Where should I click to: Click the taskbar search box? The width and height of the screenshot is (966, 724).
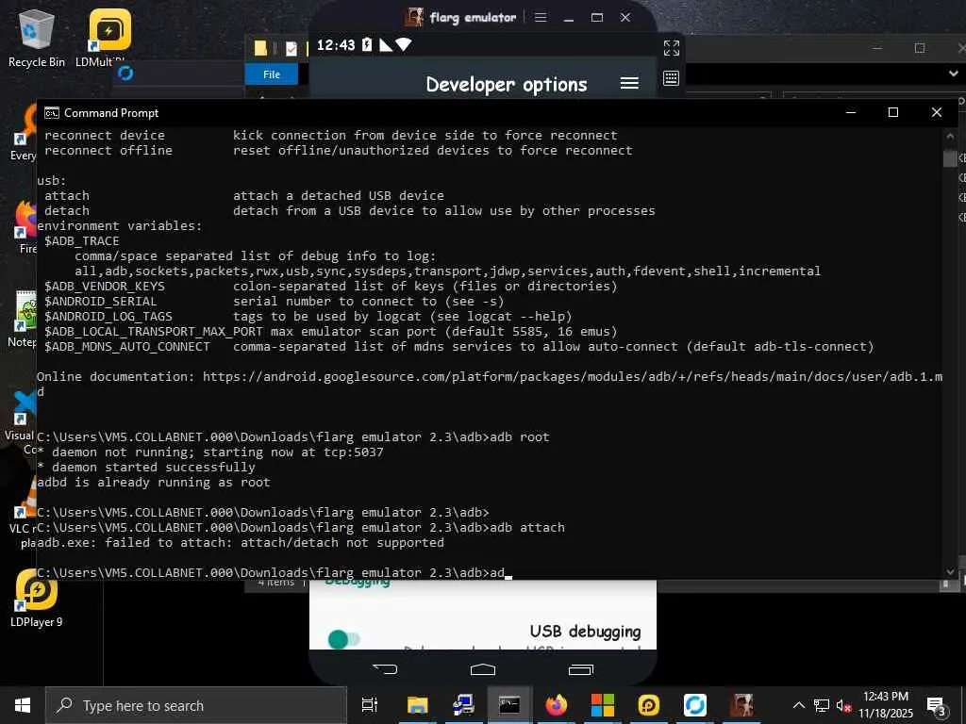tap(196, 705)
